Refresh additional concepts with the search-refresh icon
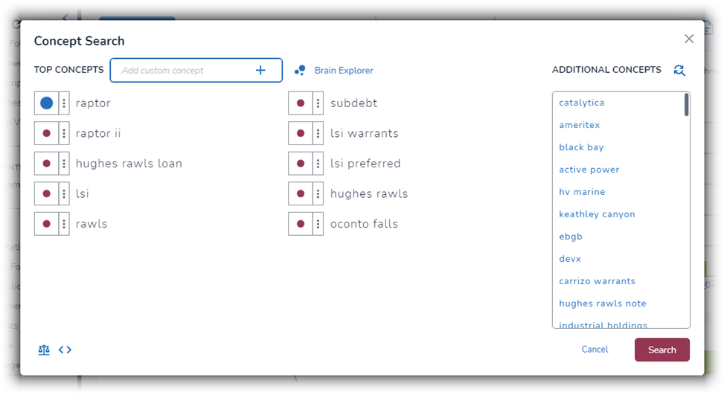The height and width of the screenshot is (395, 724). pyautogui.click(x=679, y=70)
